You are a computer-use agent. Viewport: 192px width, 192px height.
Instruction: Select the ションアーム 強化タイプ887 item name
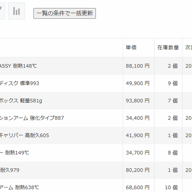(32, 118)
